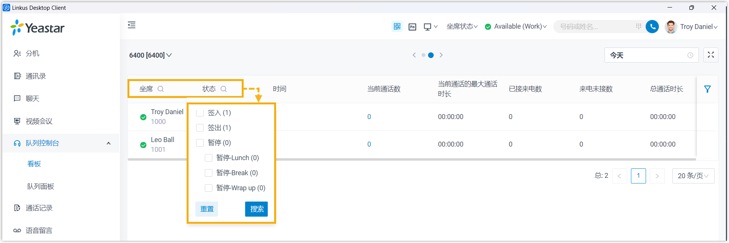The width and height of the screenshot is (729, 243).
Task: Expand the Available (Work) status dropdown
Action: (516, 26)
